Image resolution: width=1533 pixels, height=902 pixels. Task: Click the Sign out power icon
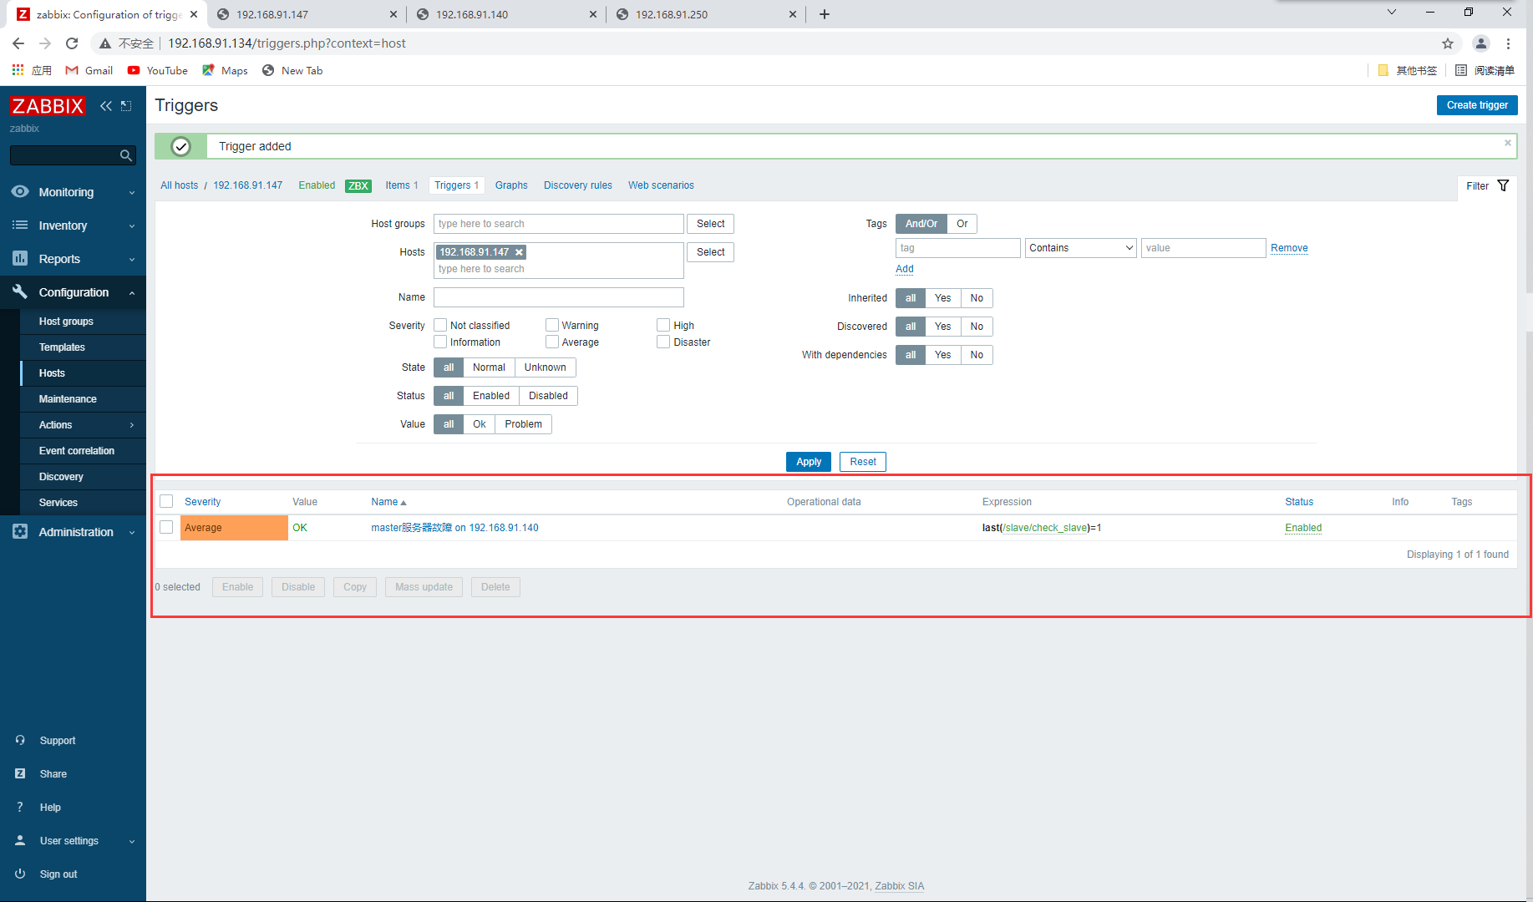point(20,874)
